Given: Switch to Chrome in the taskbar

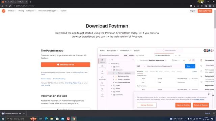Looking at the screenshot, I should click(x=74, y=119).
